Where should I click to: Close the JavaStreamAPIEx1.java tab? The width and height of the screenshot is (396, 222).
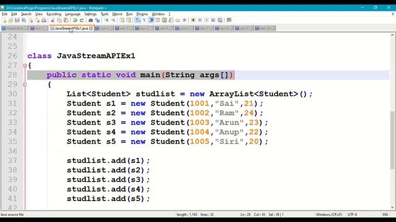pyautogui.click(x=91, y=28)
